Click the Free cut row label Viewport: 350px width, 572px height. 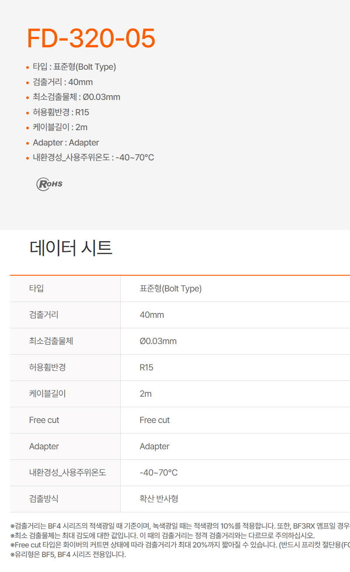coord(44,420)
